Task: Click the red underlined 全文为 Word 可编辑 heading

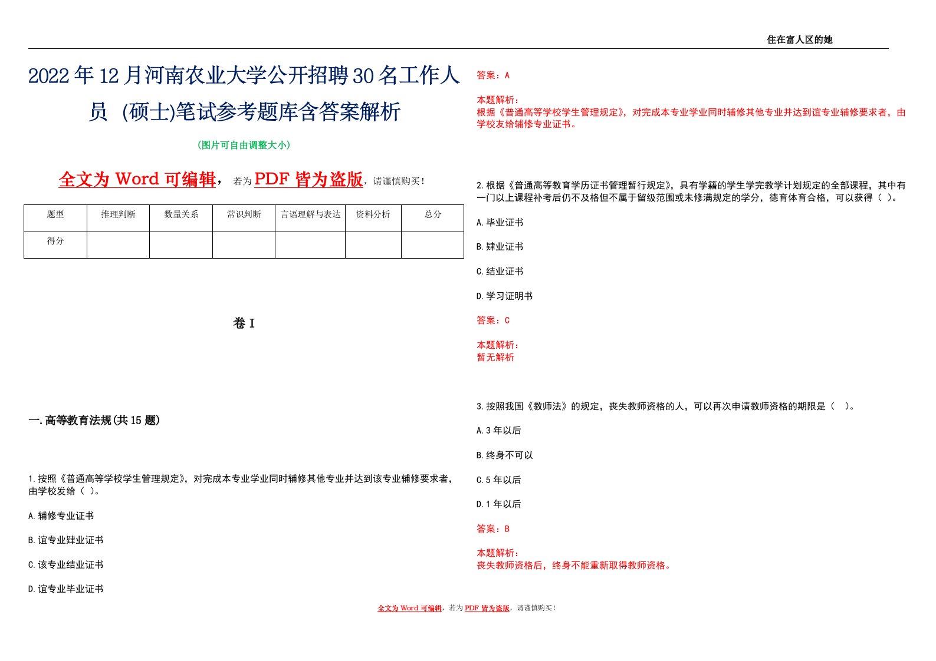Action: point(137,179)
